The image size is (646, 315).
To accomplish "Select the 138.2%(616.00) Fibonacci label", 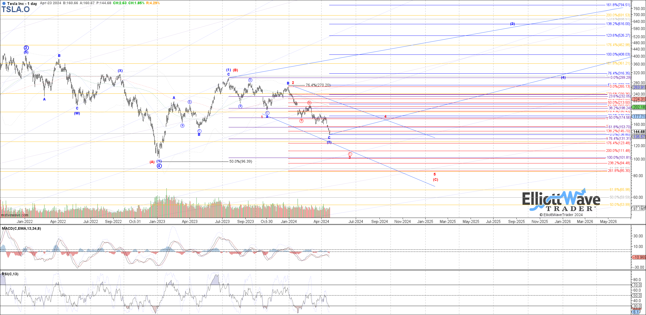I will tap(618, 24).
